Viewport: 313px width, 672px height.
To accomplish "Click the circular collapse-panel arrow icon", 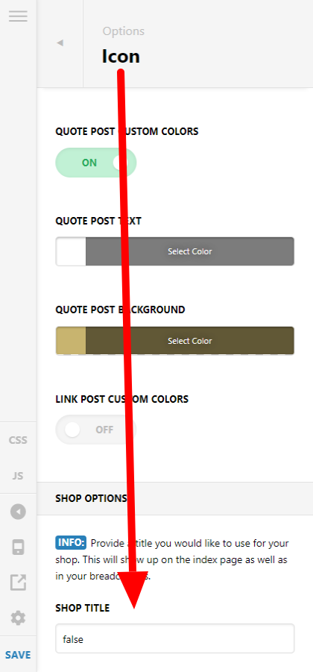I will pos(18,512).
